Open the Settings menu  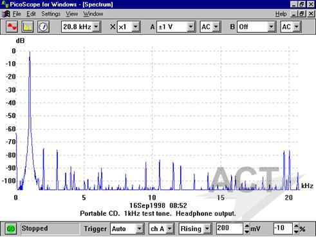pyautogui.click(x=51, y=14)
